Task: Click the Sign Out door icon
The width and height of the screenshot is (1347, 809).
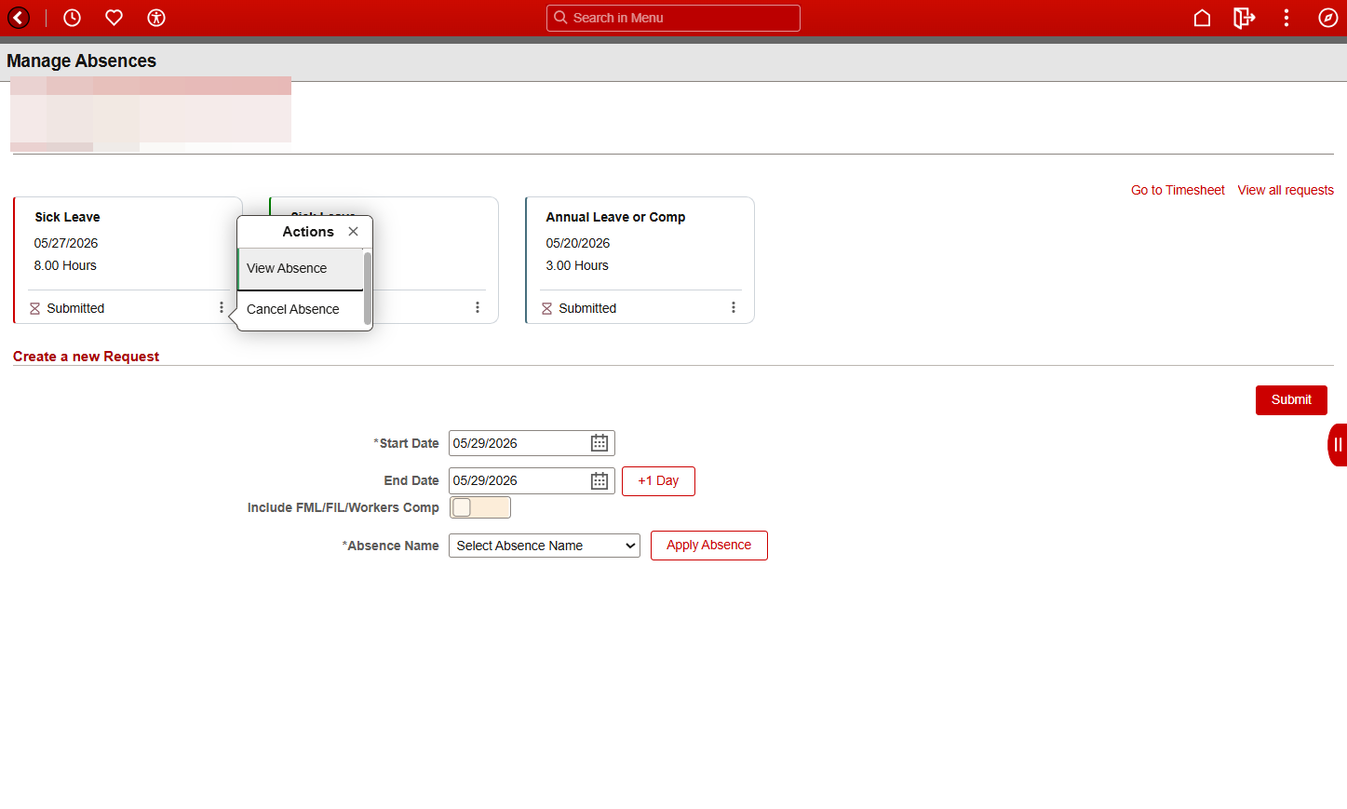Action: point(1244,18)
